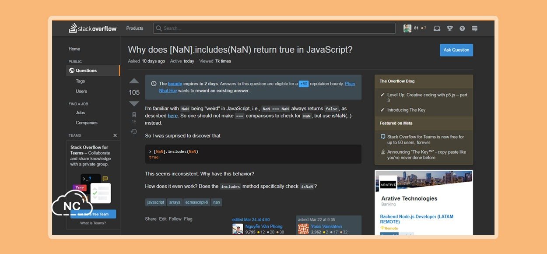The height and width of the screenshot is (254, 547).
Task: Dismiss the Teams promo with X
Action: click(x=115, y=135)
